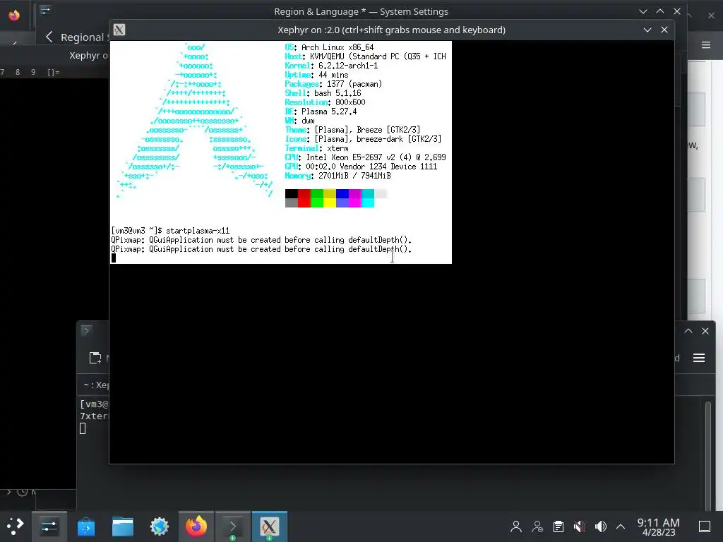Open the clipboard tray applet

[x=558, y=526]
